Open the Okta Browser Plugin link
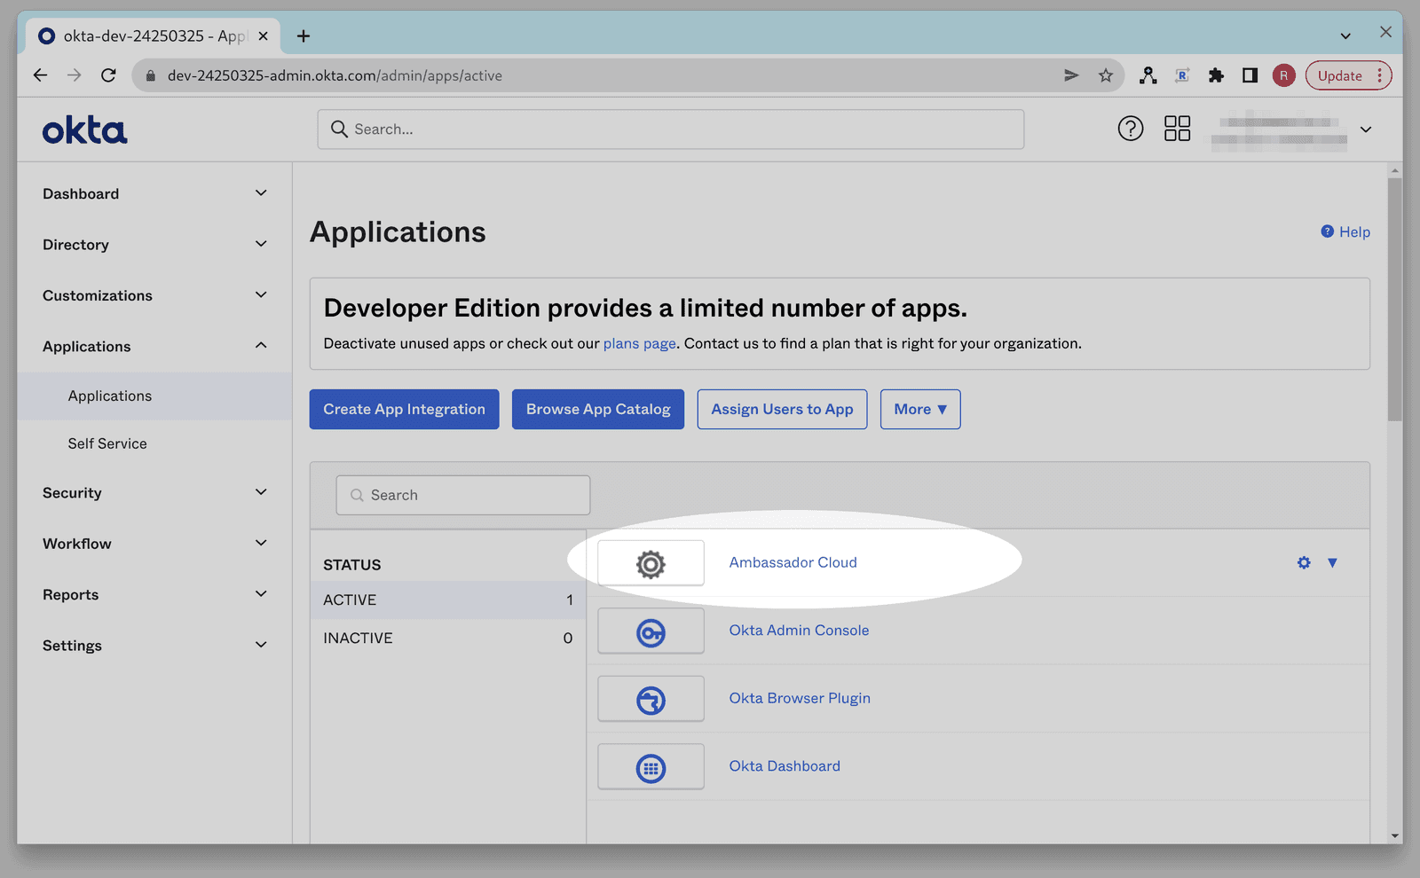 [800, 698]
